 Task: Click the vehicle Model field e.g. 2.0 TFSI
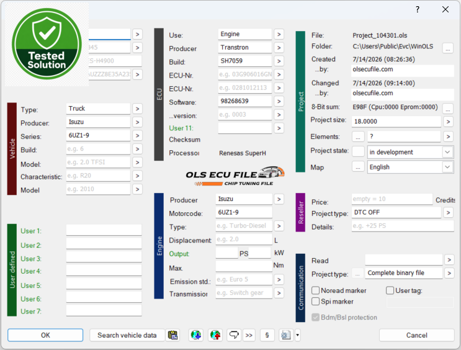pyautogui.click(x=98, y=163)
